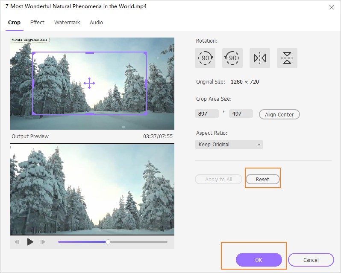Rotate the video 90 degrees counterclockwise
This screenshot has height=273, width=341.
232,58
